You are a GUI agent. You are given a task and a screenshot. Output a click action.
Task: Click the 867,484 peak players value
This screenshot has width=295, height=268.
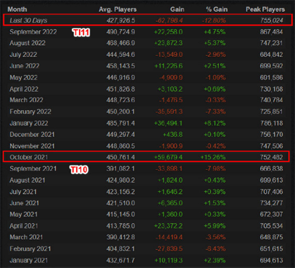click(271, 32)
